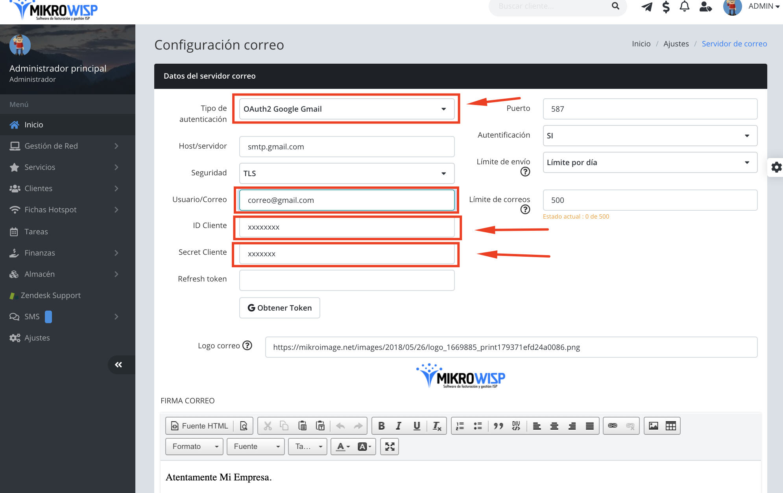
Task: Go to Inicio in sidebar
Action: coord(68,125)
